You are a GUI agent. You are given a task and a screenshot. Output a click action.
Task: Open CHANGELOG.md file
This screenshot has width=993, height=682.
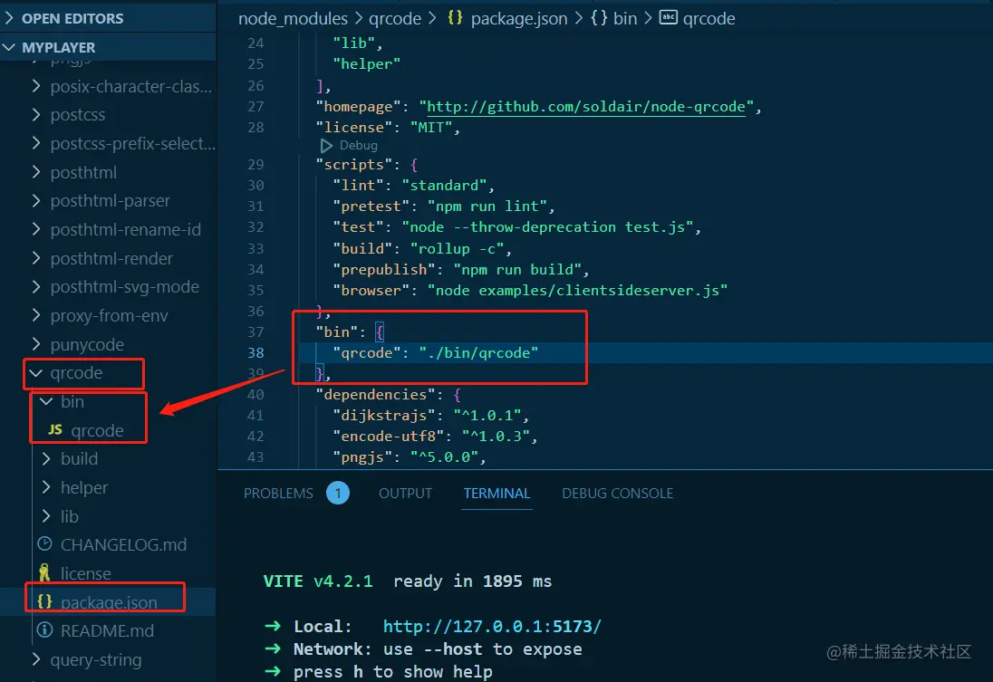coord(123,544)
